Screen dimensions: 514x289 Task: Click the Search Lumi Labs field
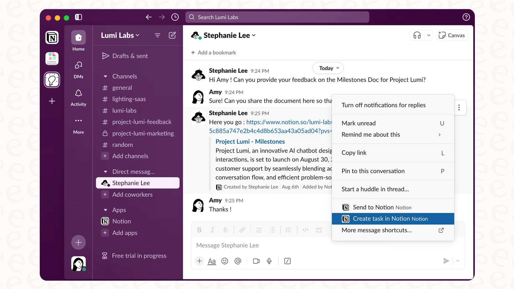click(x=277, y=17)
